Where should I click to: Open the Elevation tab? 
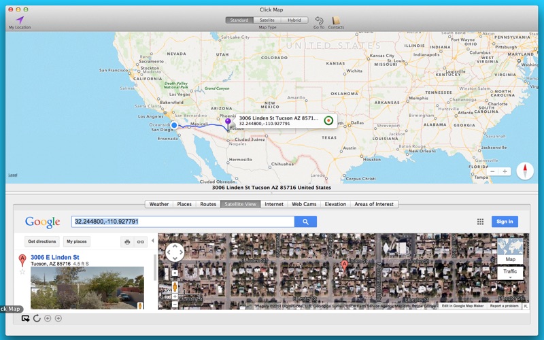pos(335,204)
